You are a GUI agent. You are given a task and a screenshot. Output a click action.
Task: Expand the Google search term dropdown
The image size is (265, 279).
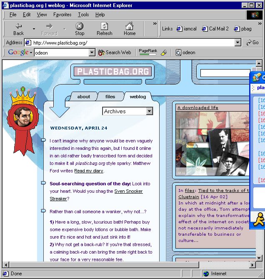[92, 52]
